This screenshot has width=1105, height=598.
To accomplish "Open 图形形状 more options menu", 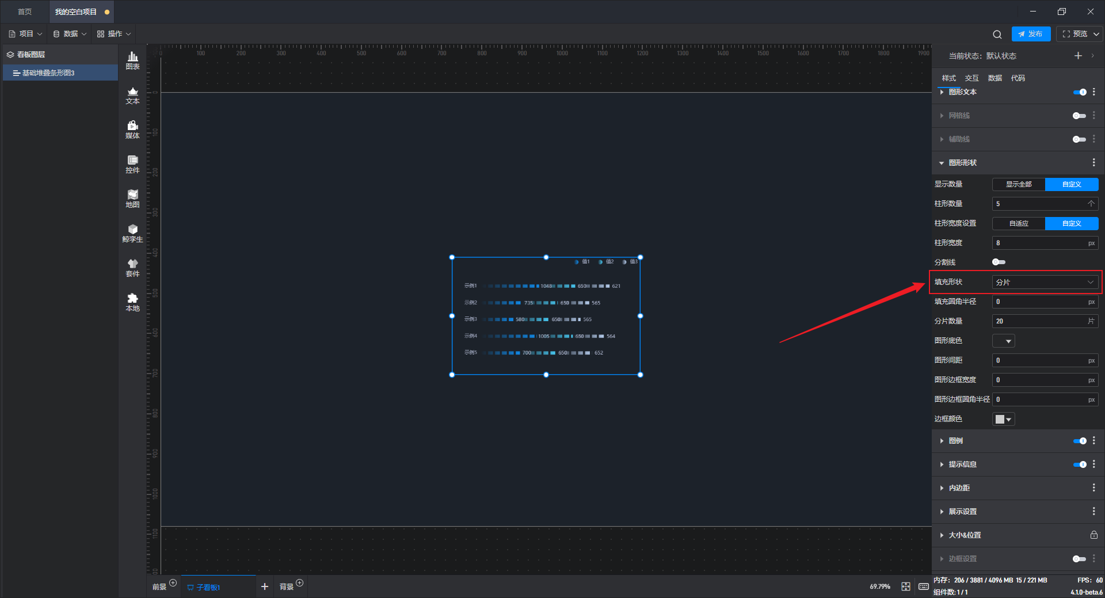I will [x=1094, y=163].
